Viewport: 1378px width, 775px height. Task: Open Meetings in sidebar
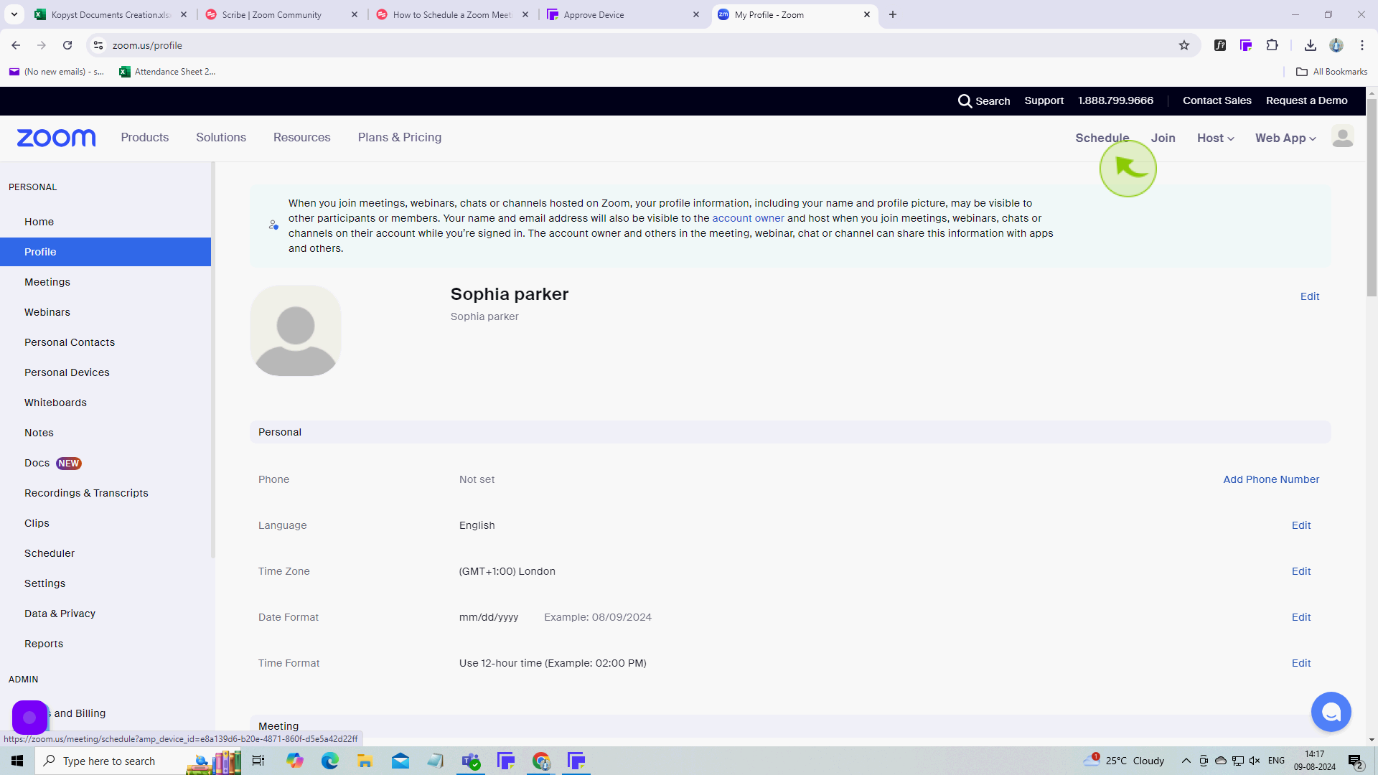(106, 282)
